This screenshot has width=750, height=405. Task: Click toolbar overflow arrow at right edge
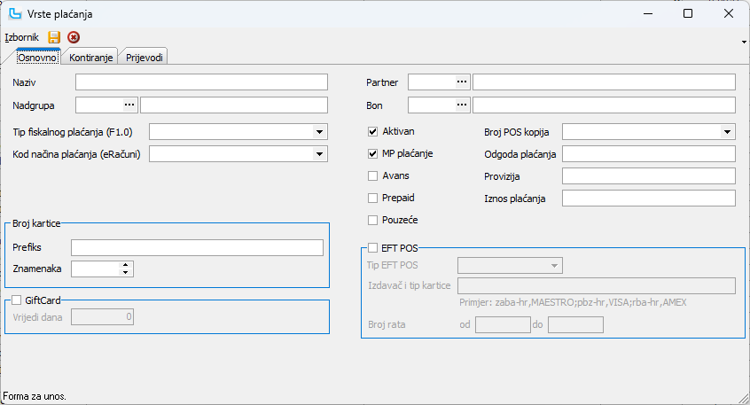[x=743, y=41]
